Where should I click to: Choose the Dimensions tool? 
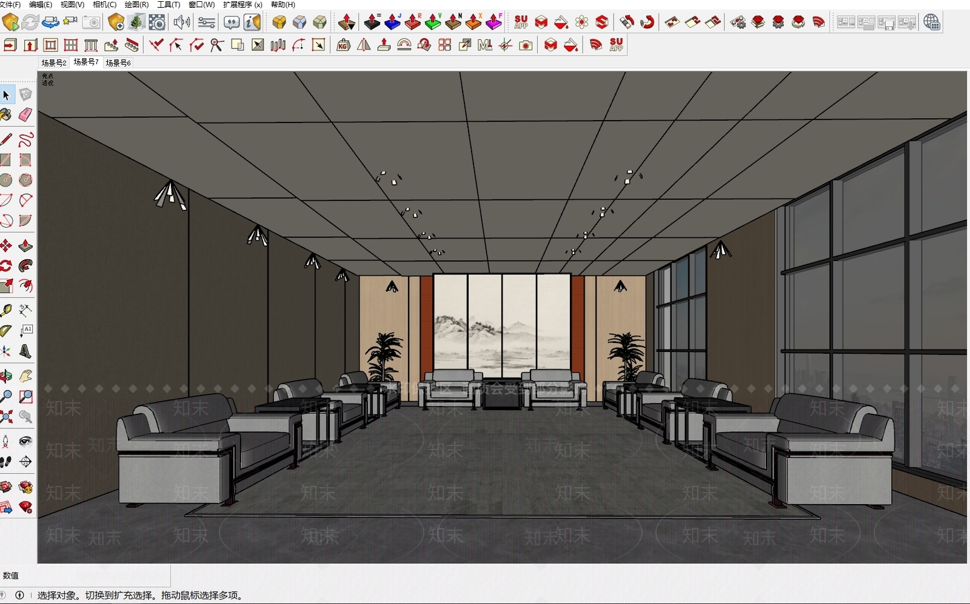coord(25,311)
